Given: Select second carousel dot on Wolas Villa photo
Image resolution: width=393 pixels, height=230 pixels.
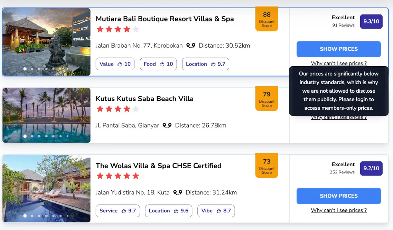Looking at the screenshot, I should coord(32,216).
